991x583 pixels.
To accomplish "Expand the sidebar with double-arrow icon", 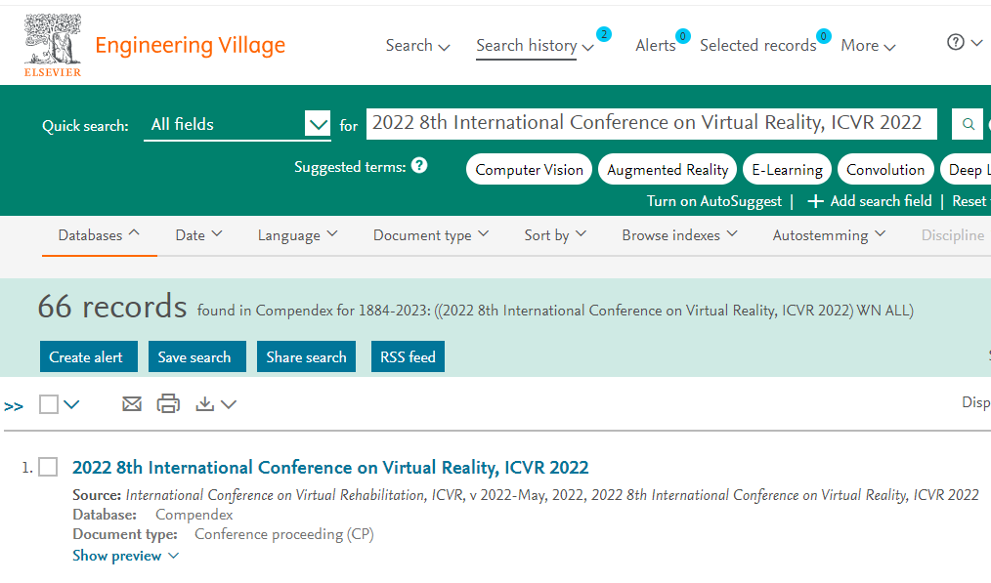I will 14,406.
